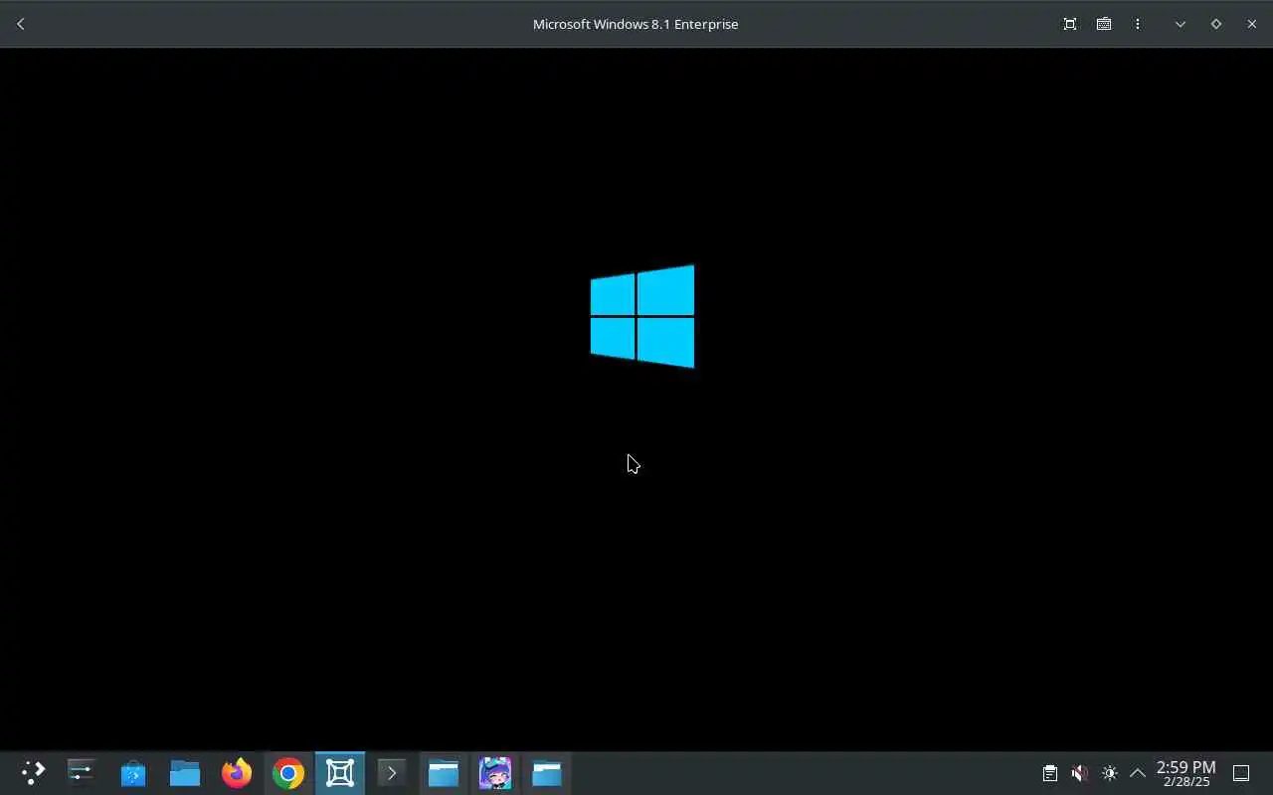Expand the hidden system tray icons

pyautogui.click(x=1138, y=773)
